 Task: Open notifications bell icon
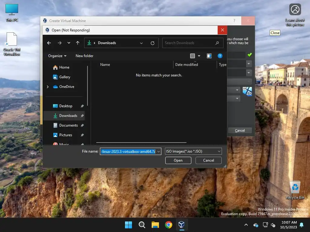pos(302,225)
